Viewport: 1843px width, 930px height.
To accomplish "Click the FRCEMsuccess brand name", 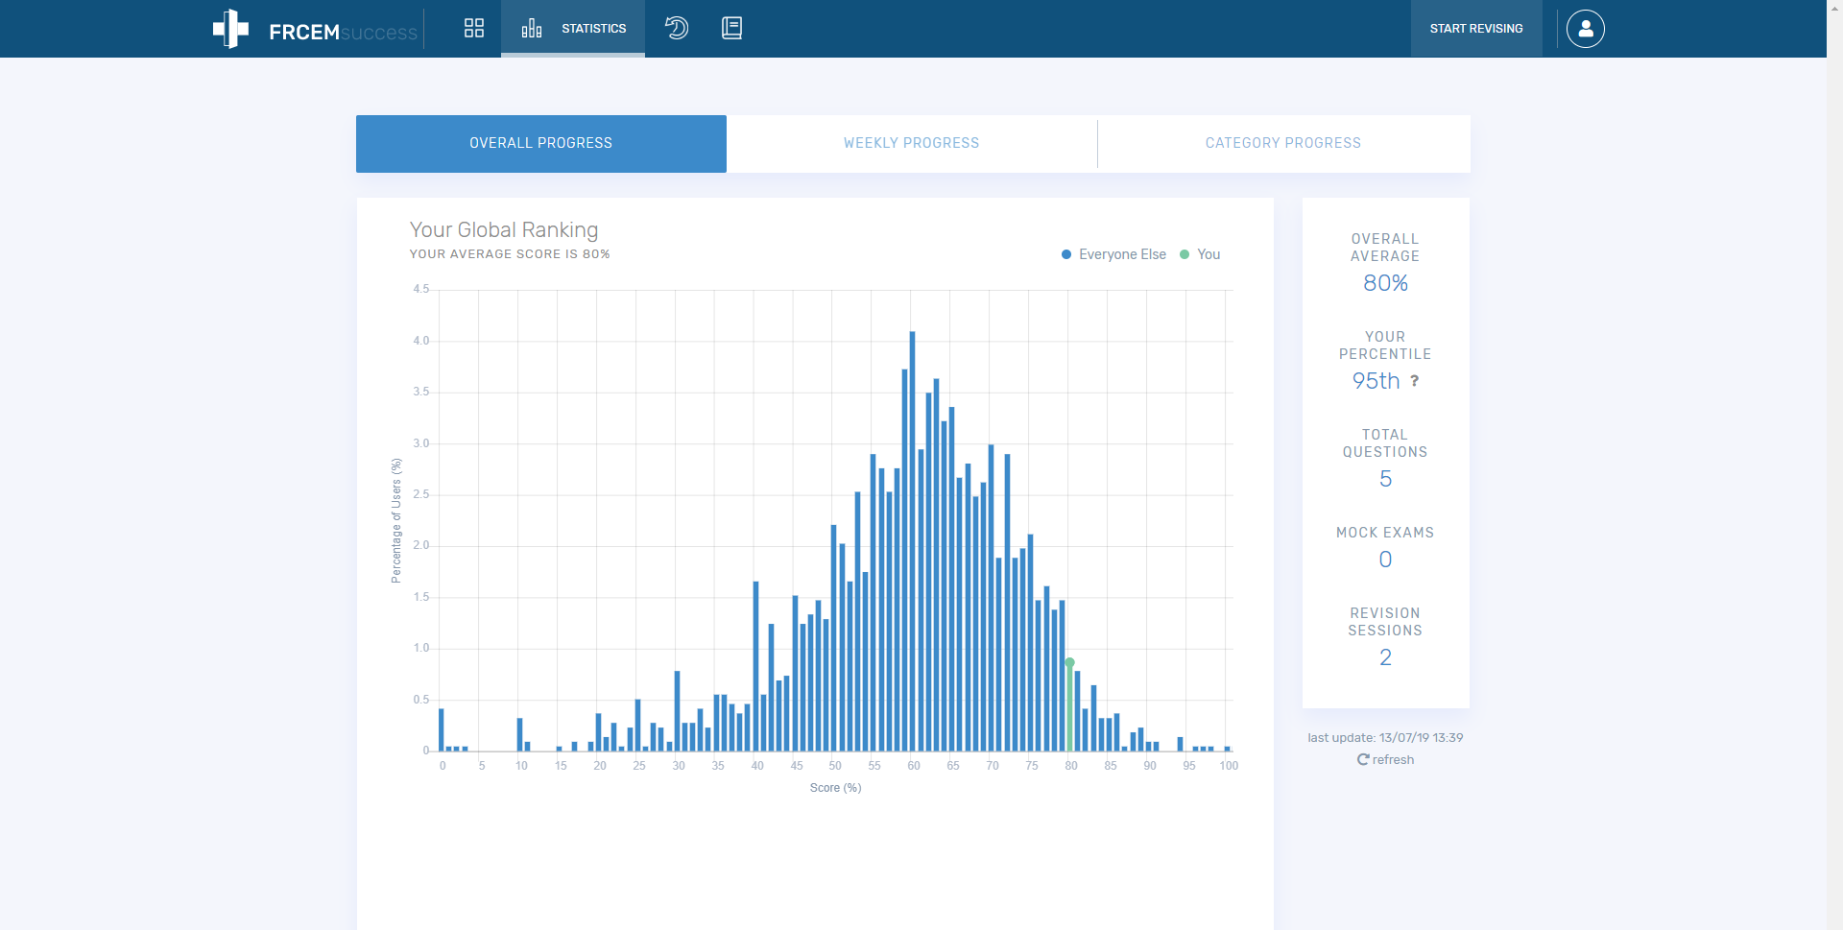I will click(x=343, y=32).
